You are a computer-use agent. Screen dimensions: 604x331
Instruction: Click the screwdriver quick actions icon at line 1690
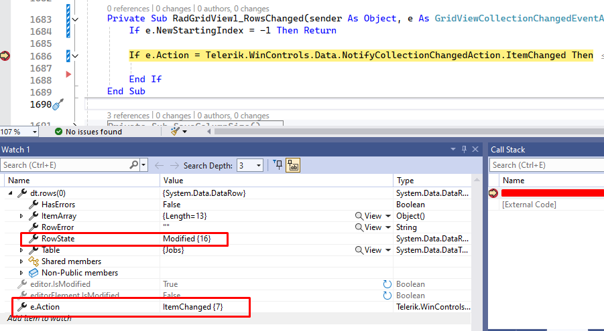click(x=58, y=104)
